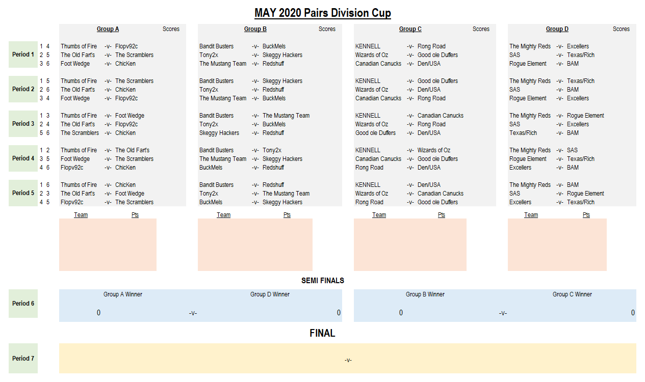Click the yellow final match cell

click(x=348, y=359)
